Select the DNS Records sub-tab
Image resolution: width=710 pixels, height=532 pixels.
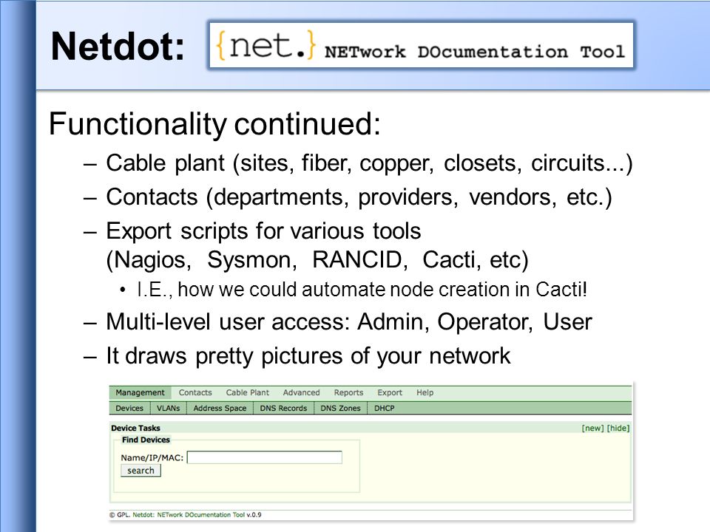click(x=283, y=408)
